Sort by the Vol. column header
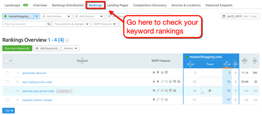 [255, 61]
